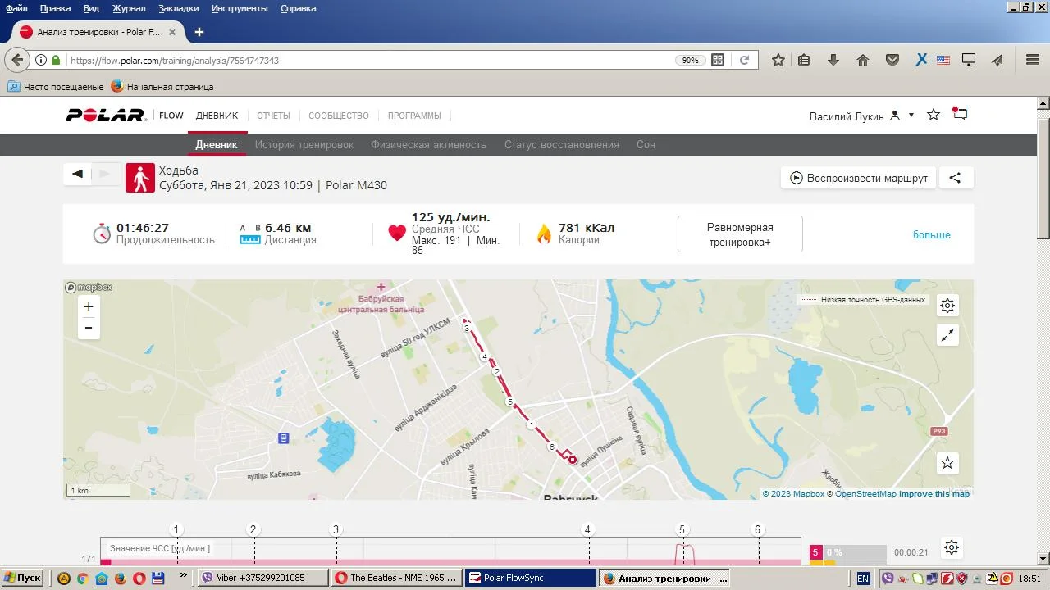This screenshot has width=1050, height=590.
Task: Click the 90% zoom level indicator
Action: [x=691, y=60]
